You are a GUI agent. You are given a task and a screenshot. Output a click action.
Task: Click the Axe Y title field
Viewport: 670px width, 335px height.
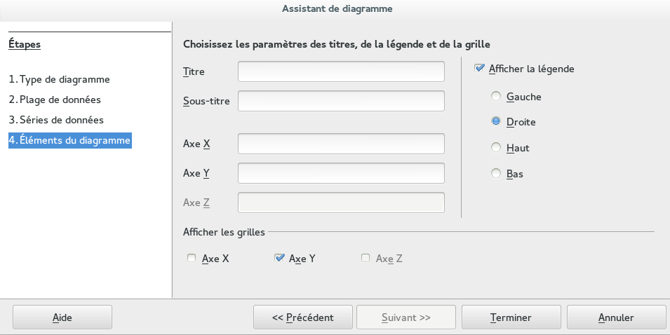click(x=341, y=173)
